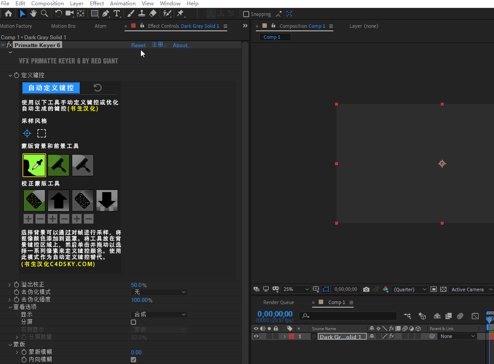Click the About... link
Screen dimensions: 494x364
coord(181,45)
